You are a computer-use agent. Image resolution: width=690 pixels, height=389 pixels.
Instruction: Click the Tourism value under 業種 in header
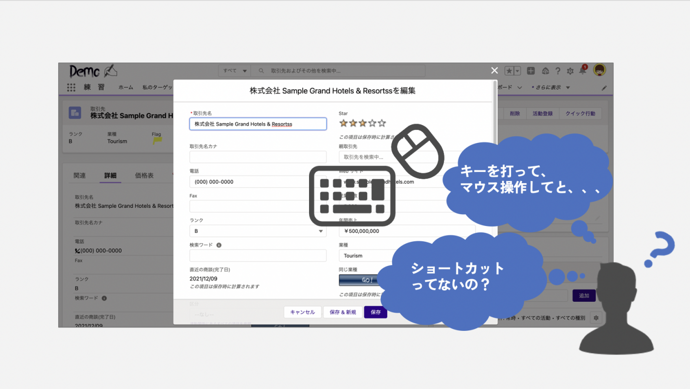pyautogui.click(x=117, y=141)
